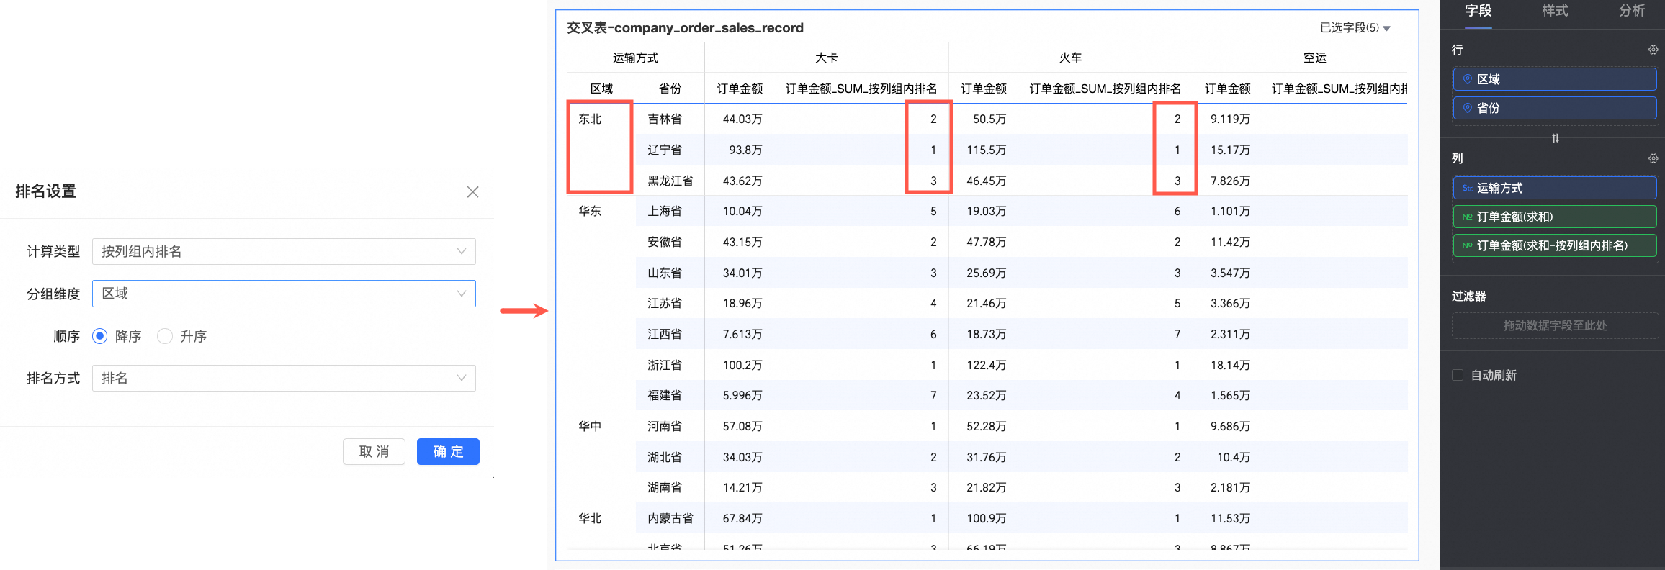Click the 省份 column header in table
Viewport: 1665px width, 570px height.
coord(670,89)
